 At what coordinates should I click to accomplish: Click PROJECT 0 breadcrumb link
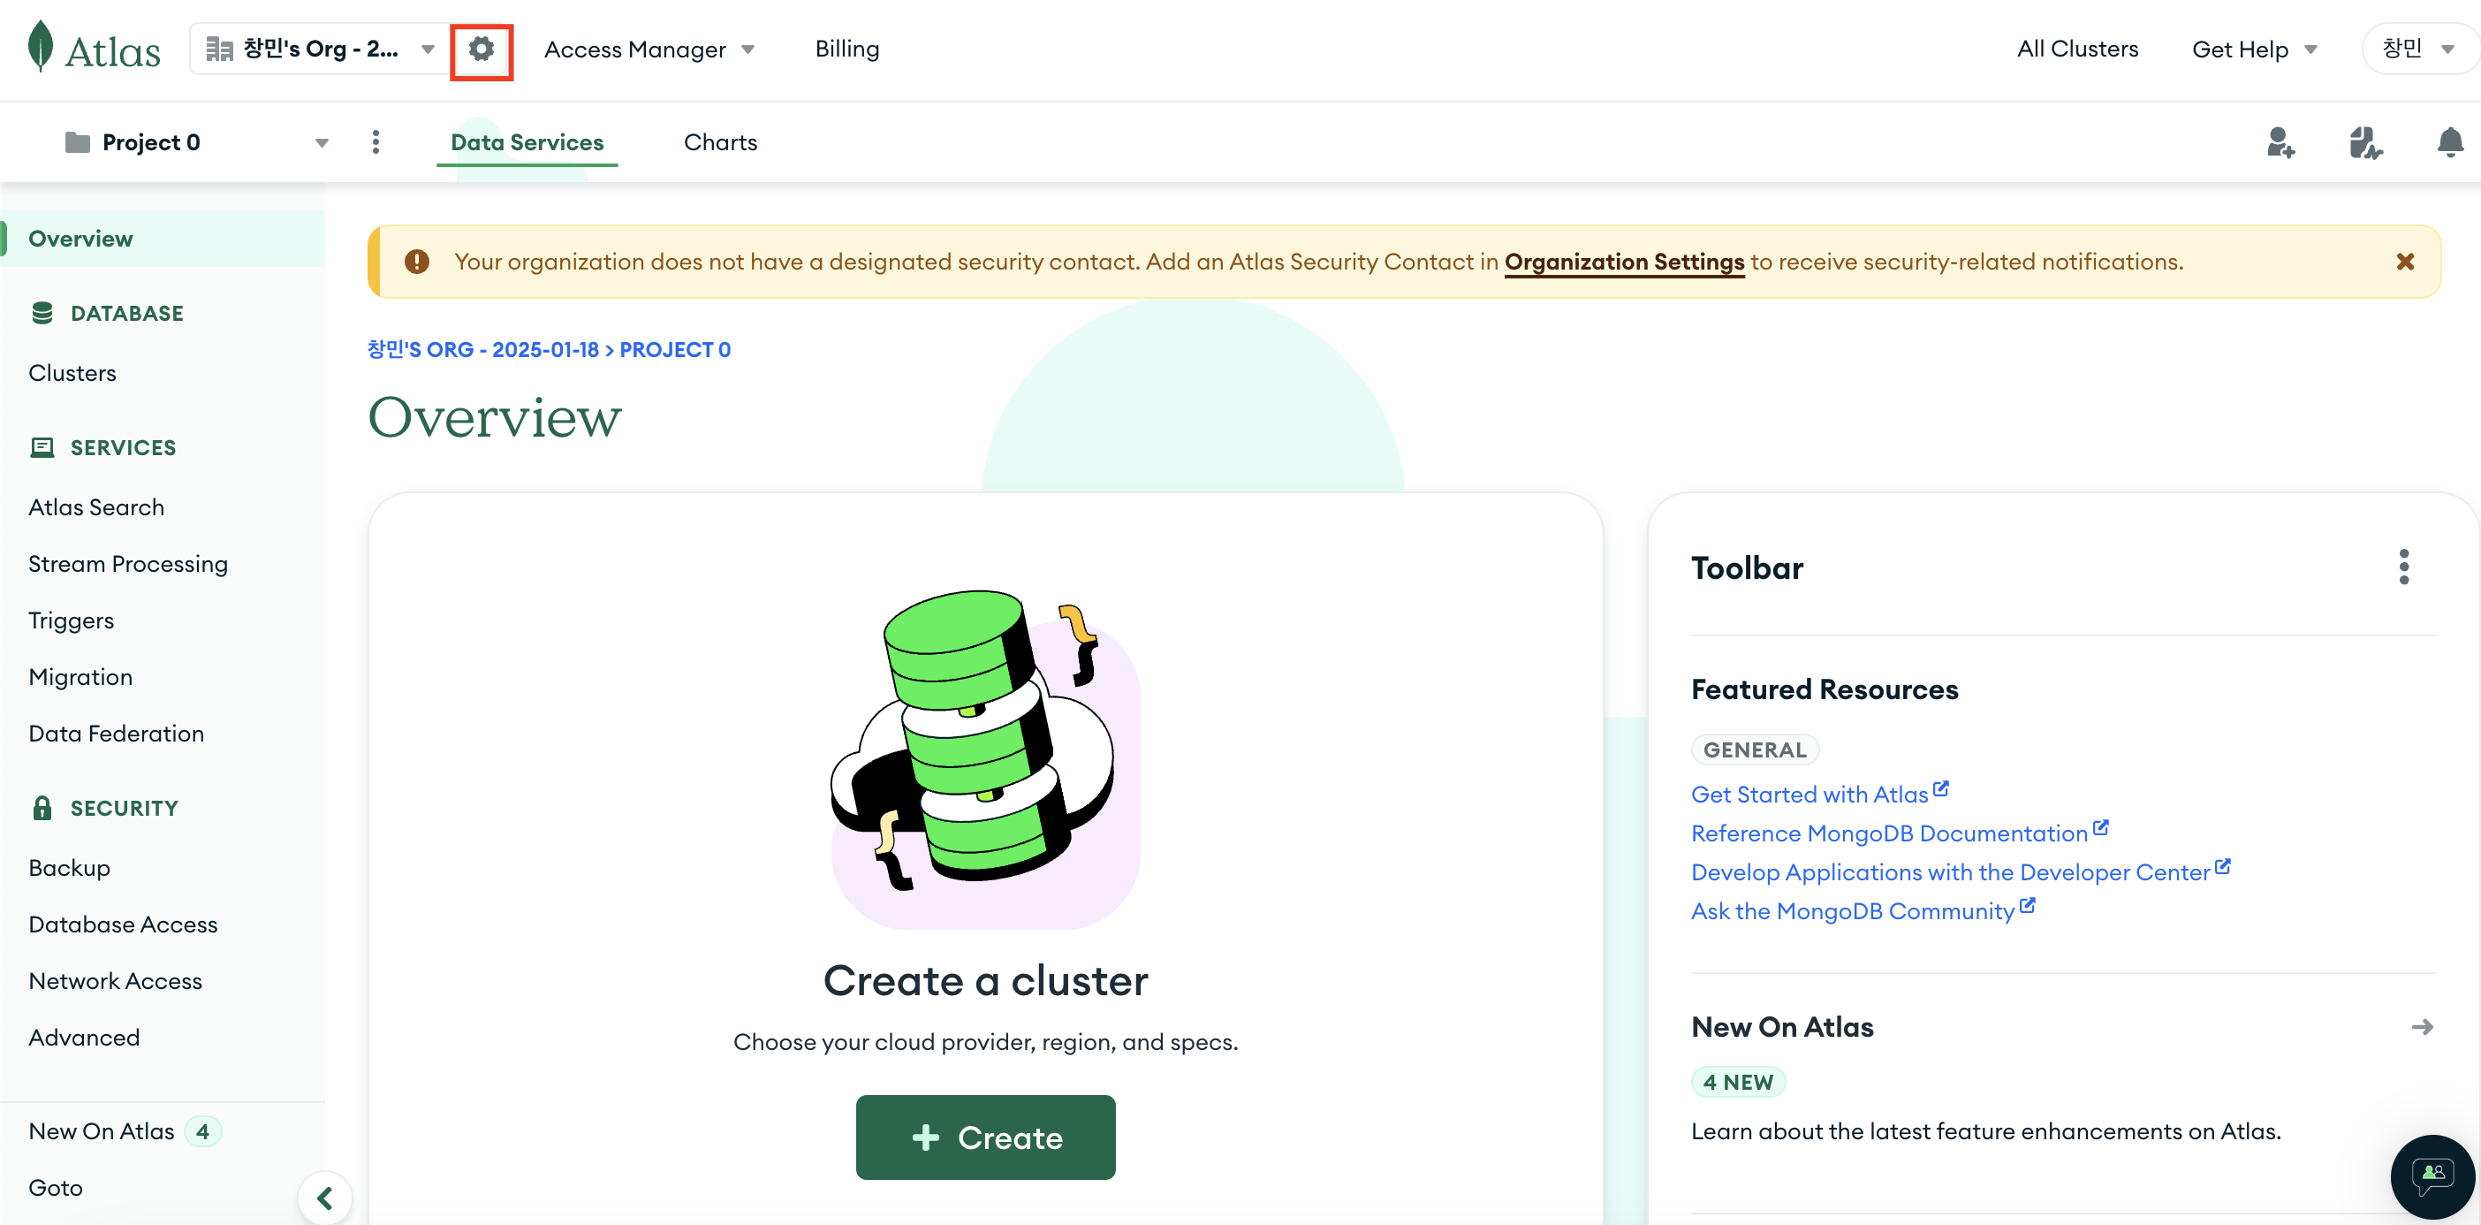(x=675, y=350)
